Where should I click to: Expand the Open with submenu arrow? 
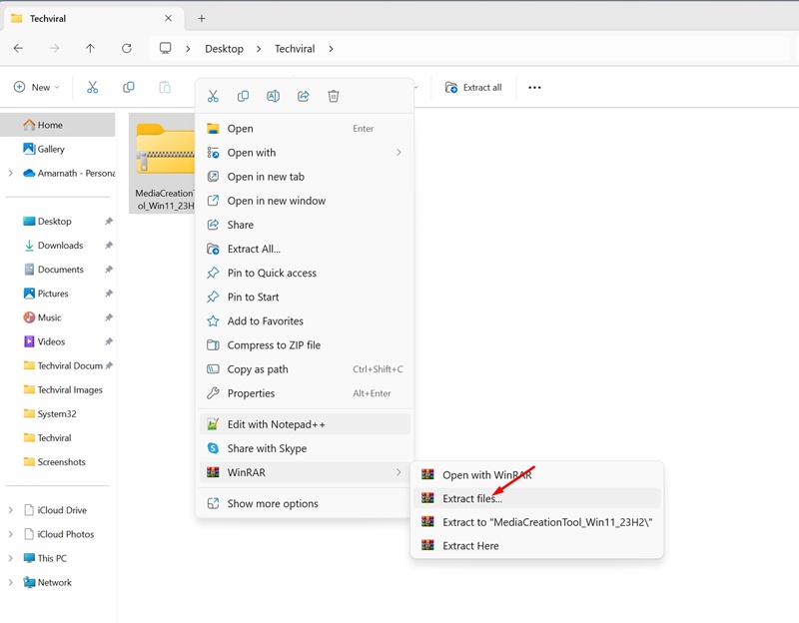point(399,153)
